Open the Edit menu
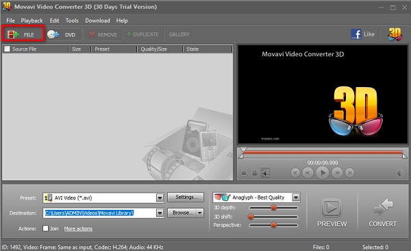411x251 pixels. point(54,21)
